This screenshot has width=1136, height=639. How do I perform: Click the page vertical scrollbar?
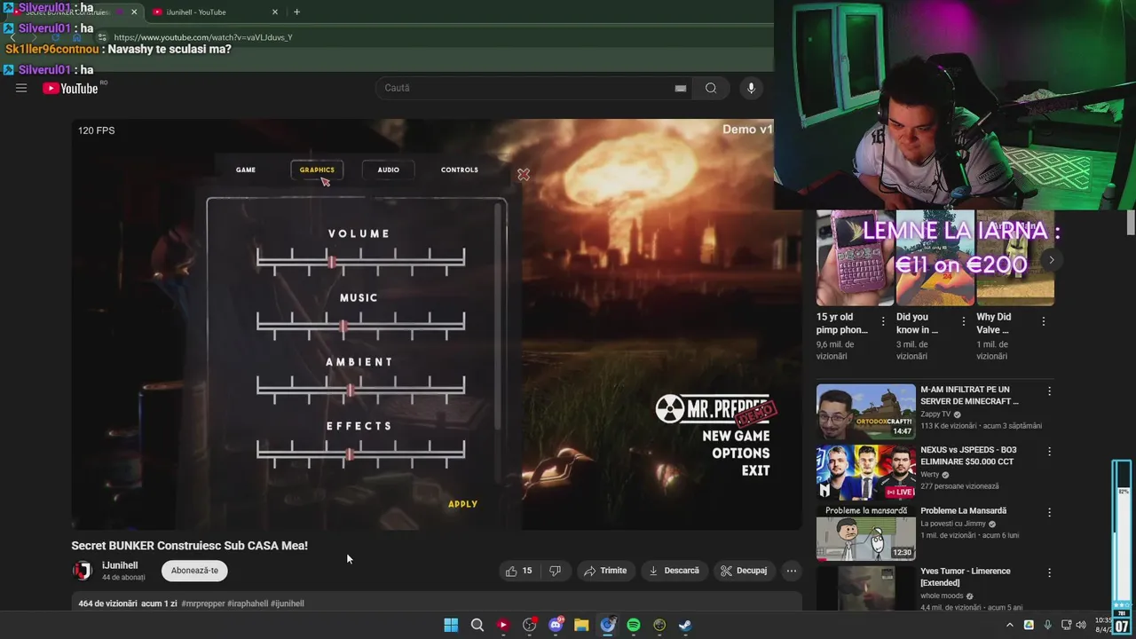tap(1131, 222)
